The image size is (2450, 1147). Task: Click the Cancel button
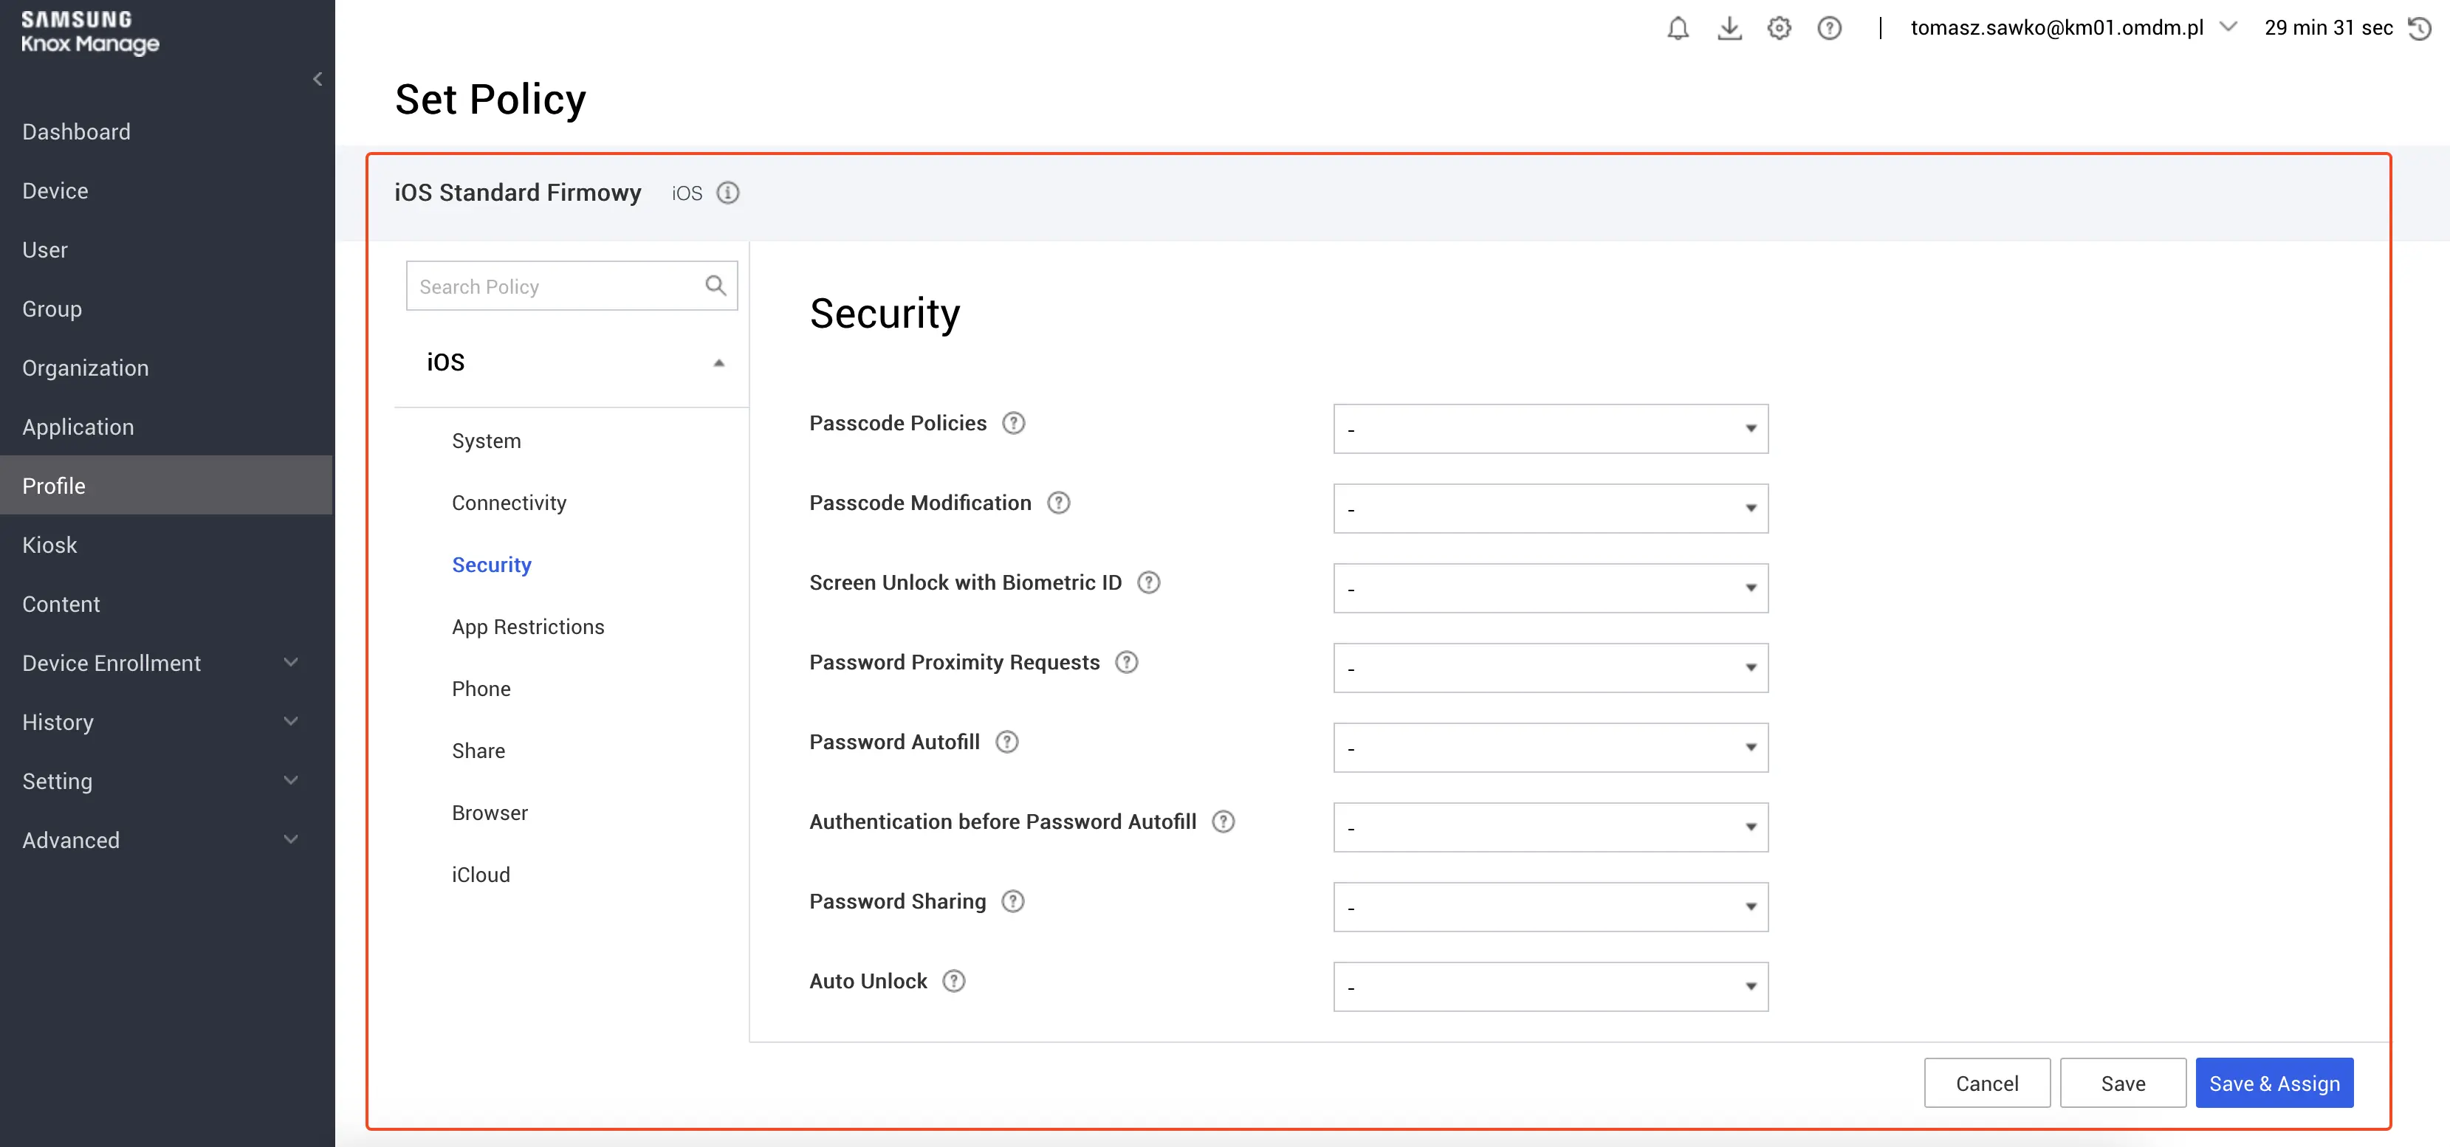[1986, 1082]
